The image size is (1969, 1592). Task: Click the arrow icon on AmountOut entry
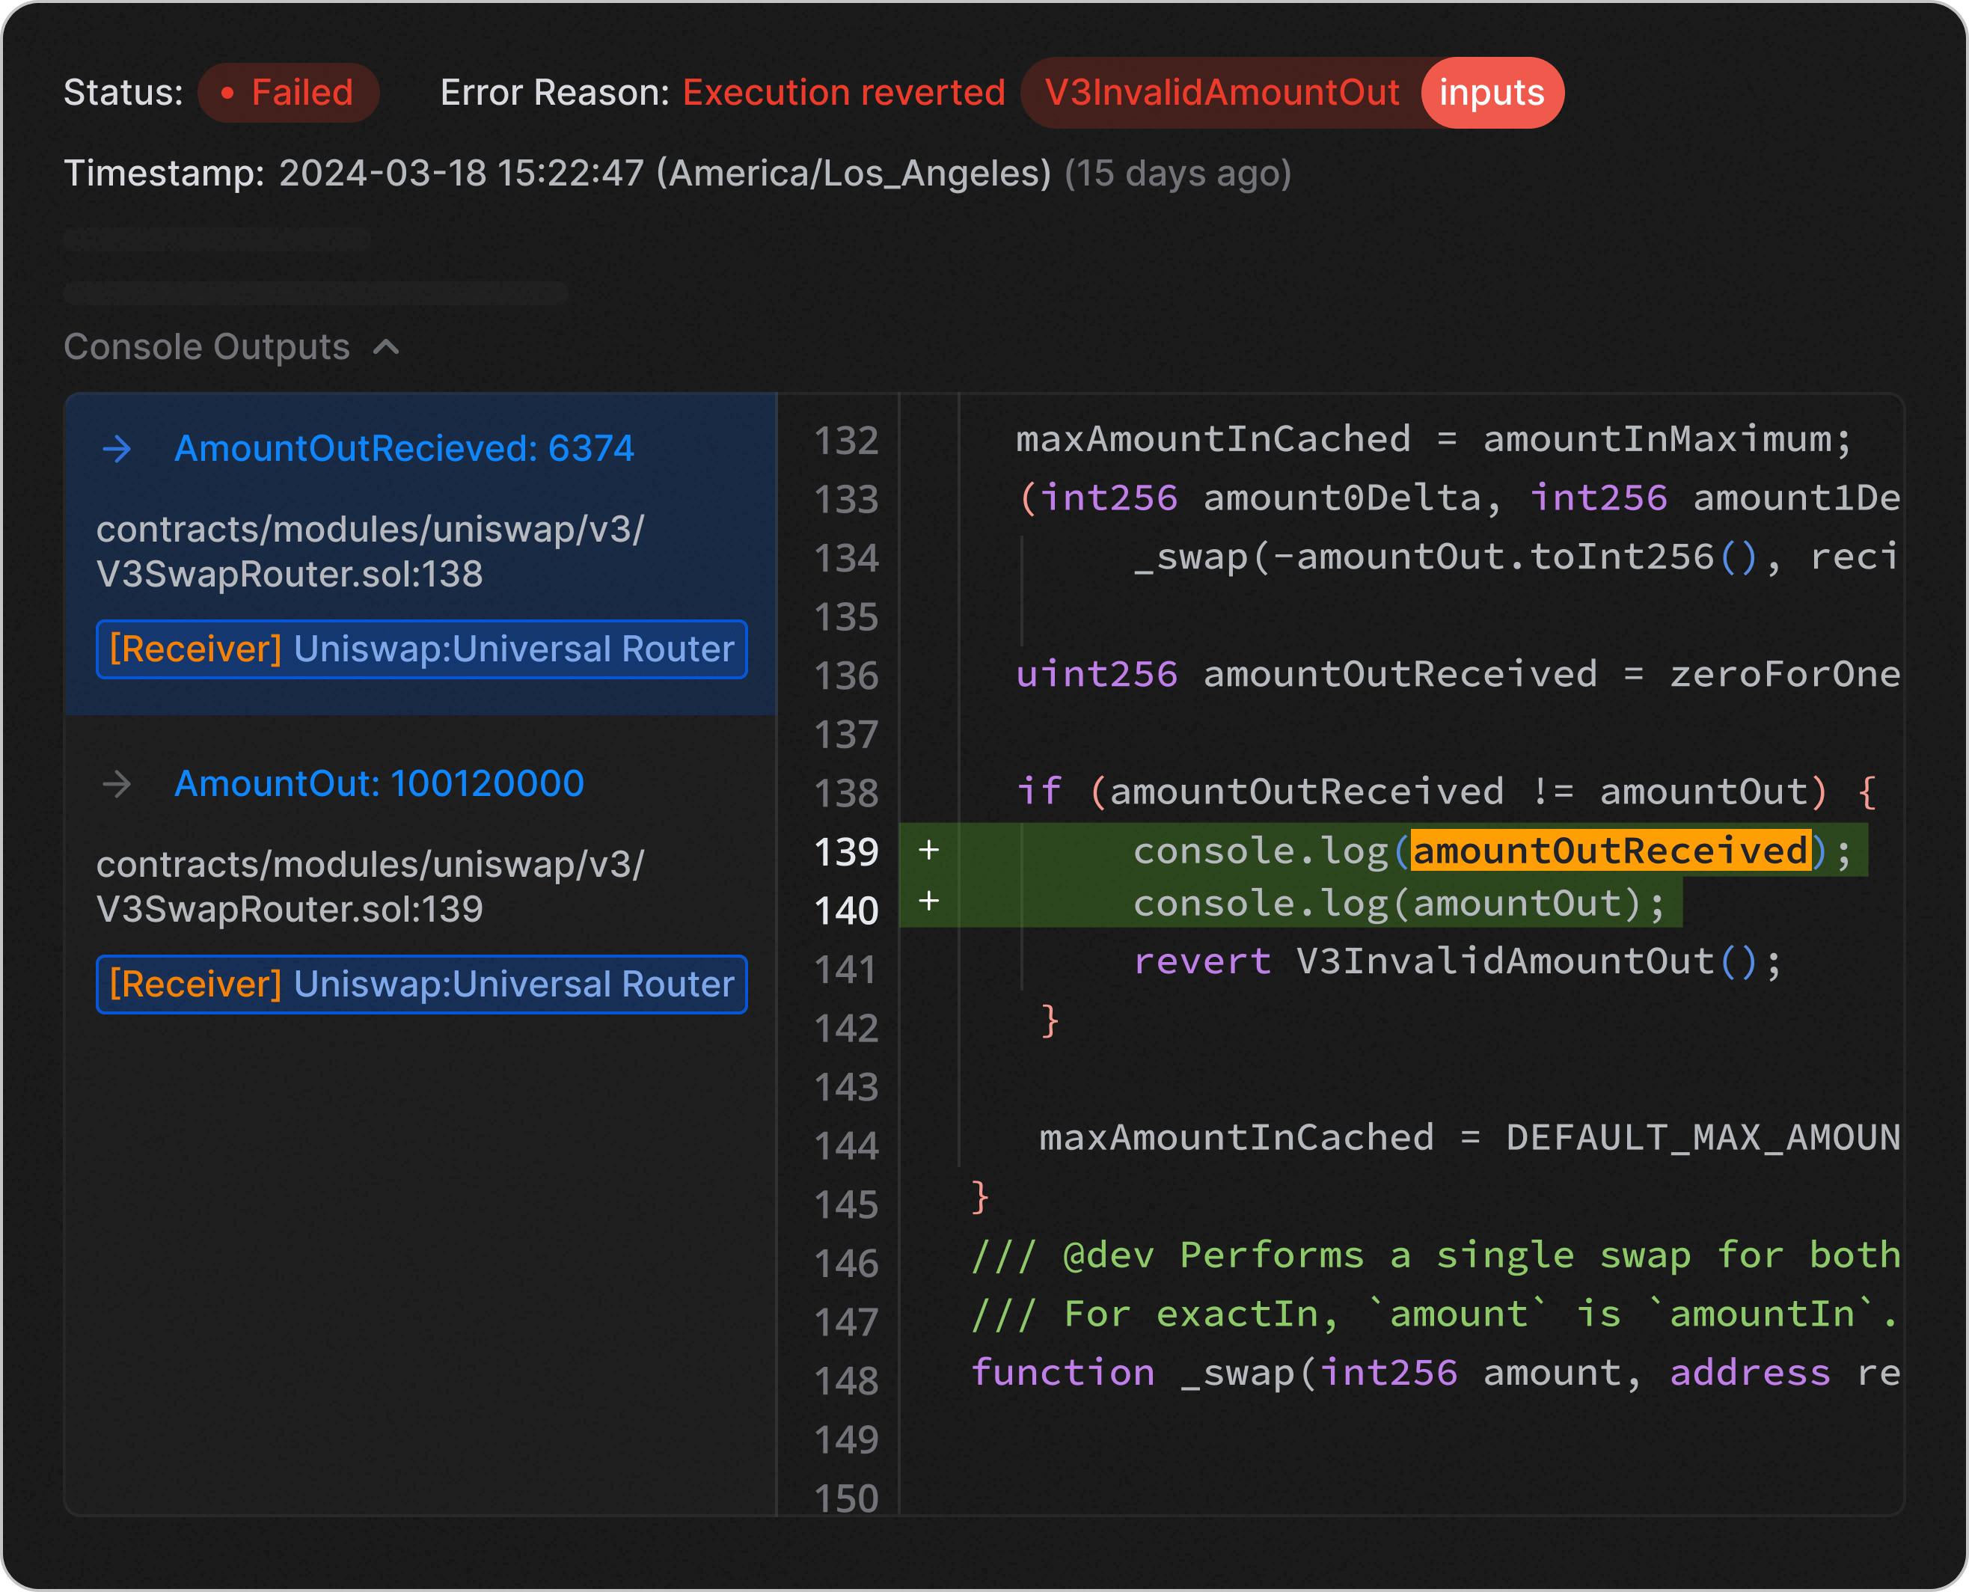[122, 783]
